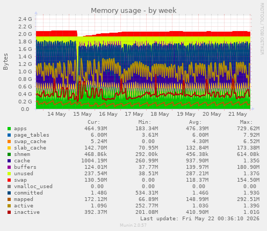Click the 'page_tables' legend label

pos(32,135)
